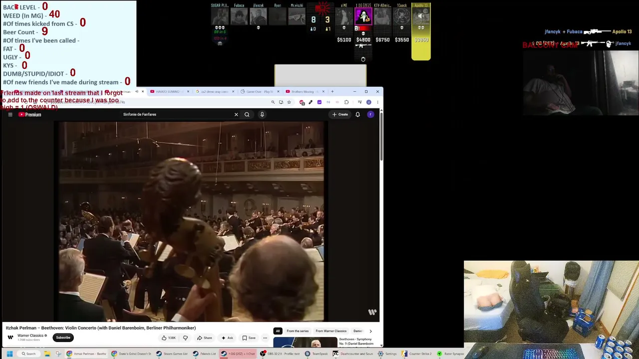This screenshot has width=639, height=359.
Task: Open Steam Games List from the taskbar
Action: [172, 354]
